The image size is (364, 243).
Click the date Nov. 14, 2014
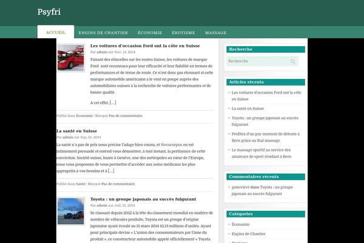click(125, 52)
